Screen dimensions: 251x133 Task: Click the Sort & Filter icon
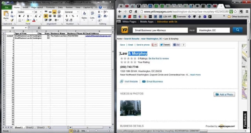coord(105,12)
